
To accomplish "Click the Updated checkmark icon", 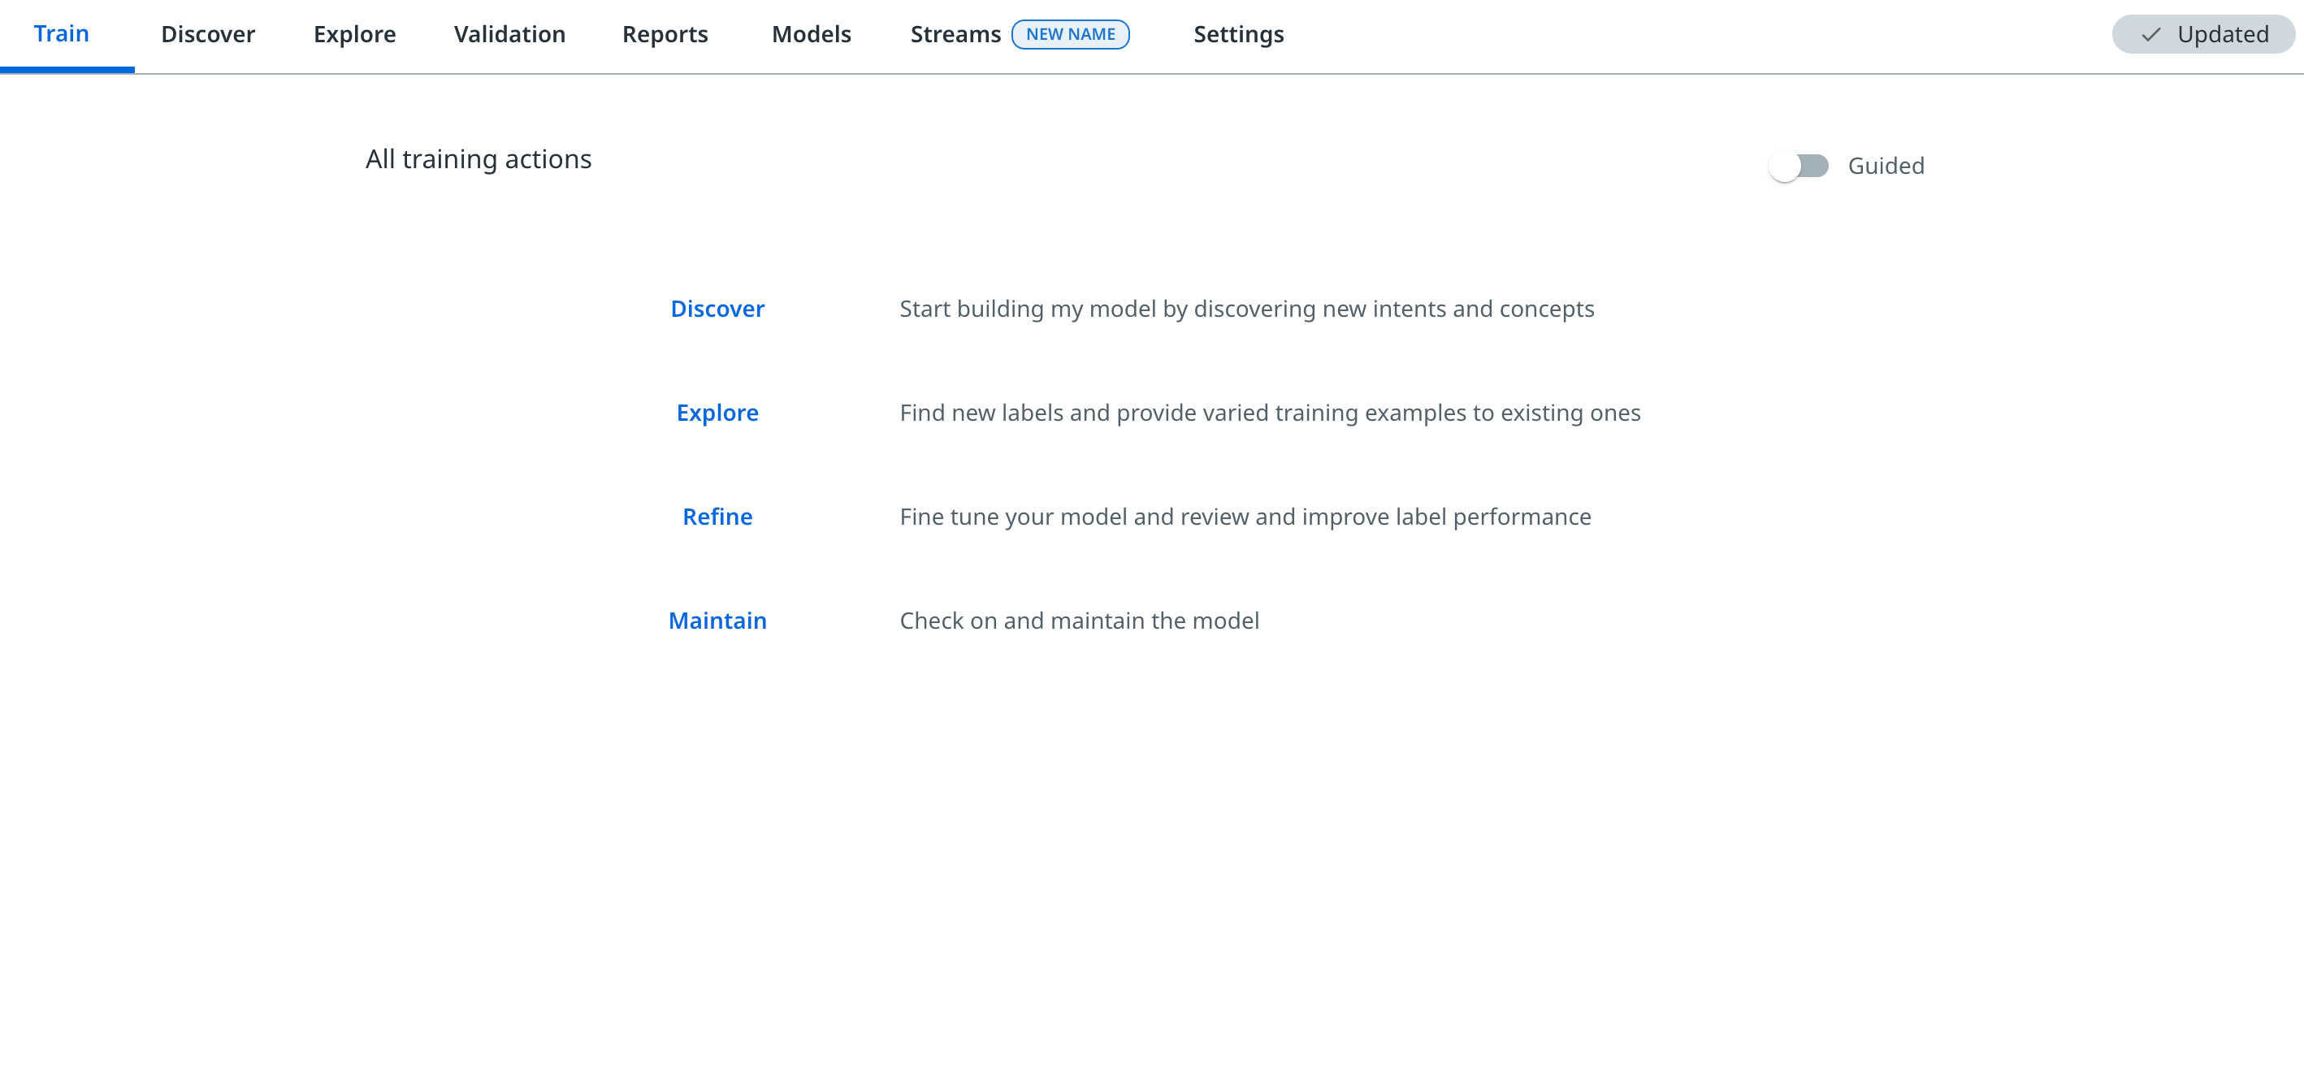I will [x=2151, y=35].
